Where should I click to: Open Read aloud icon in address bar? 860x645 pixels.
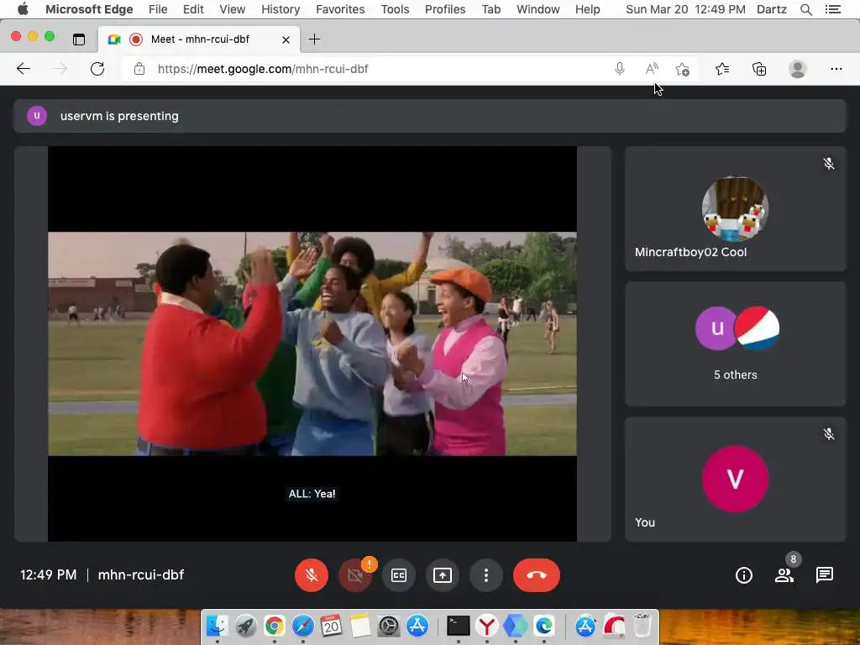point(652,69)
